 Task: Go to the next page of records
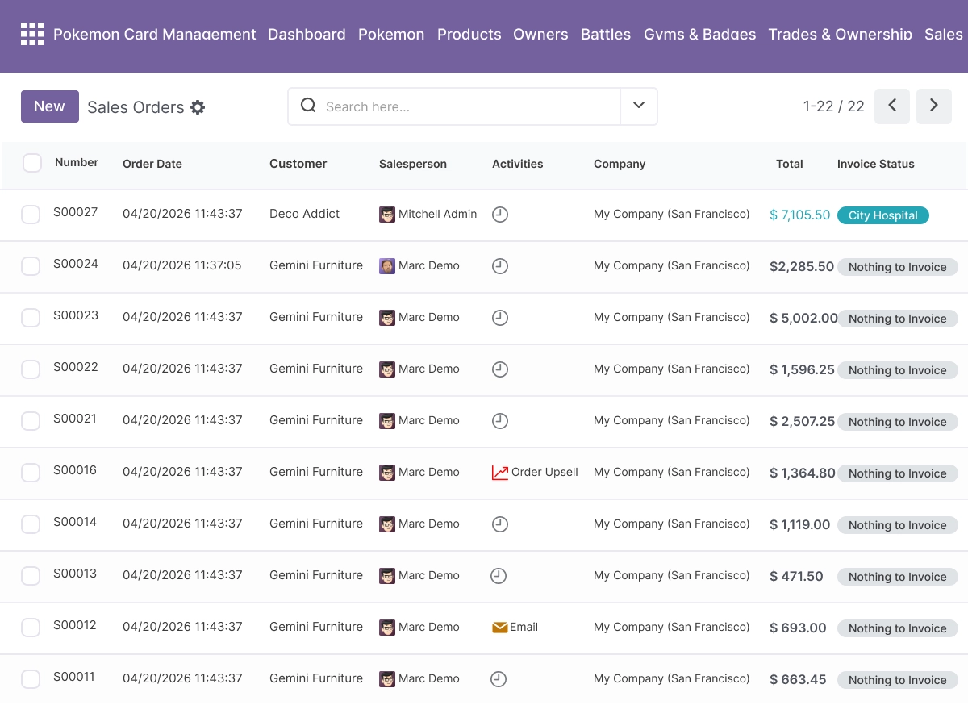tap(934, 106)
